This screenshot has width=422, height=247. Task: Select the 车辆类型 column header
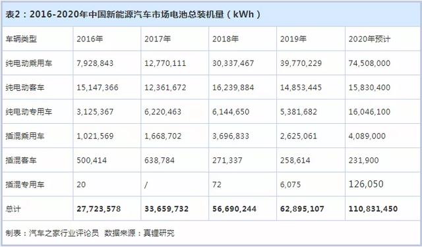pos(21,40)
